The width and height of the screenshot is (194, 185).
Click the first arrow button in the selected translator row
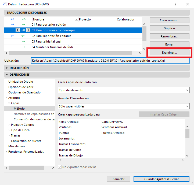tap(17, 30)
